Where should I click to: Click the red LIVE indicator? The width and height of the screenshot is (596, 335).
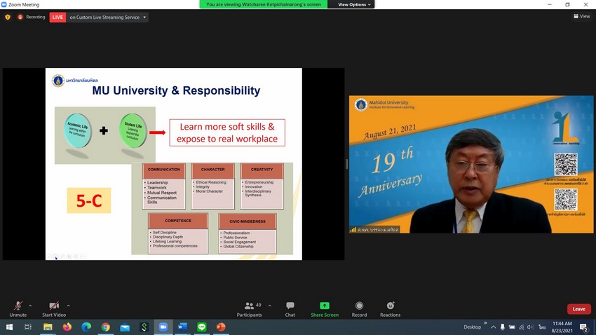[57, 17]
